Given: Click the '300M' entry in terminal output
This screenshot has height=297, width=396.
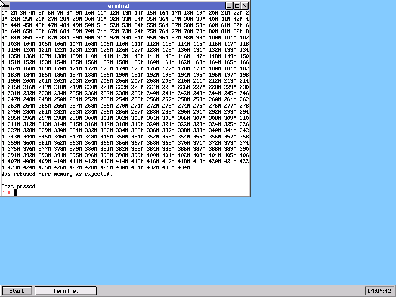Looking at the screenshot, I should tap(91, 118).
